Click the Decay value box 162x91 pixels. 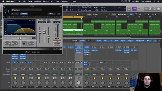[x=31, y=43]
